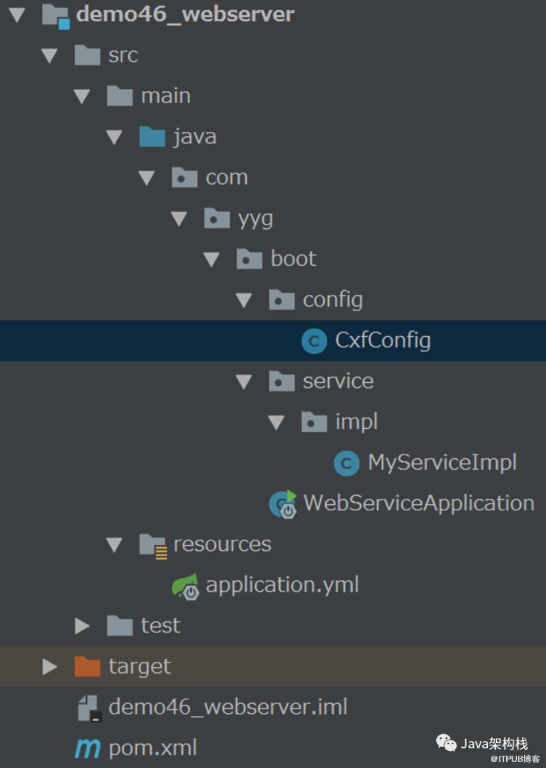Collapse the config package arrow

tap(244, 300)
